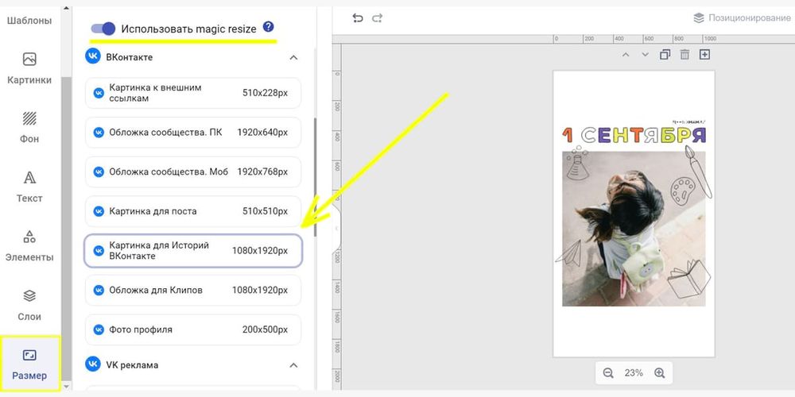
Task: Choose Обложка для Клипов size preset
Action: 193,291
